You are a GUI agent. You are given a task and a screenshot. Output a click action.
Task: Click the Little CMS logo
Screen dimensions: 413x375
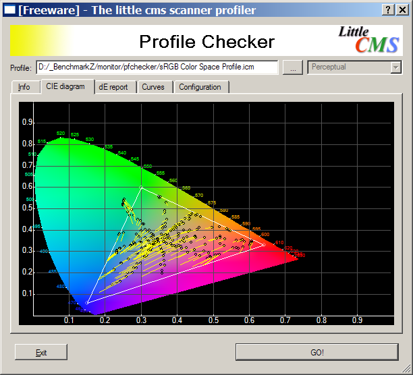coord(368,40)
